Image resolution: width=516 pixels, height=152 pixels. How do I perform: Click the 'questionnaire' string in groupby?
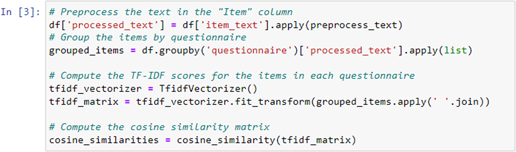click(249, 50)
